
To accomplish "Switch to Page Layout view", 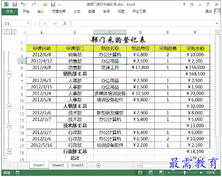I will 151,173.
